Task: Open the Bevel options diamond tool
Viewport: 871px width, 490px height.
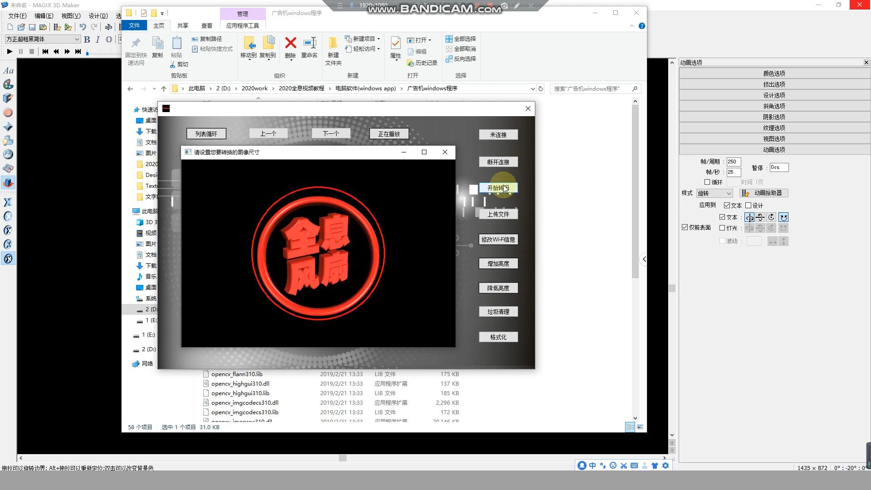Action: [x=8, y=127]
